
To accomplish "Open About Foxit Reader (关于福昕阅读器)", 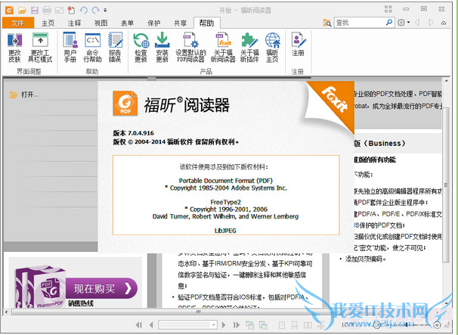I will click(223, 45).
